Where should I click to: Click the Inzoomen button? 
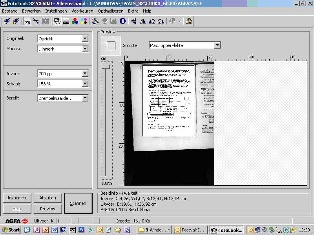click(17, 198)
